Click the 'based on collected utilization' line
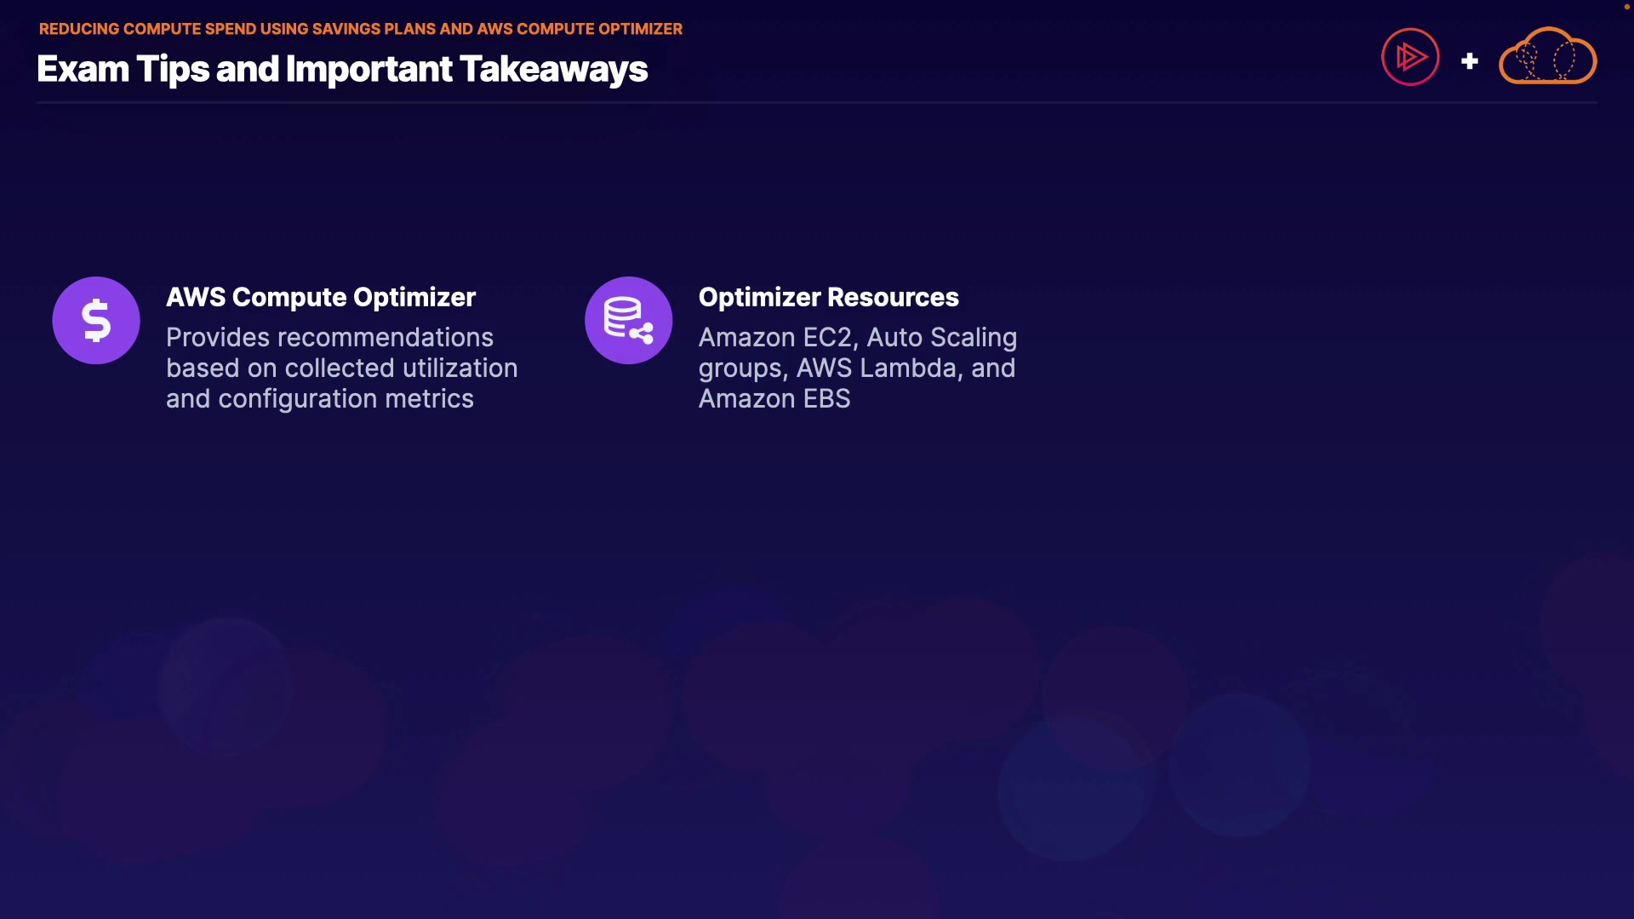Image resolution: width=1634 pixels, height=919 pixels. click(x=341, y=368)
